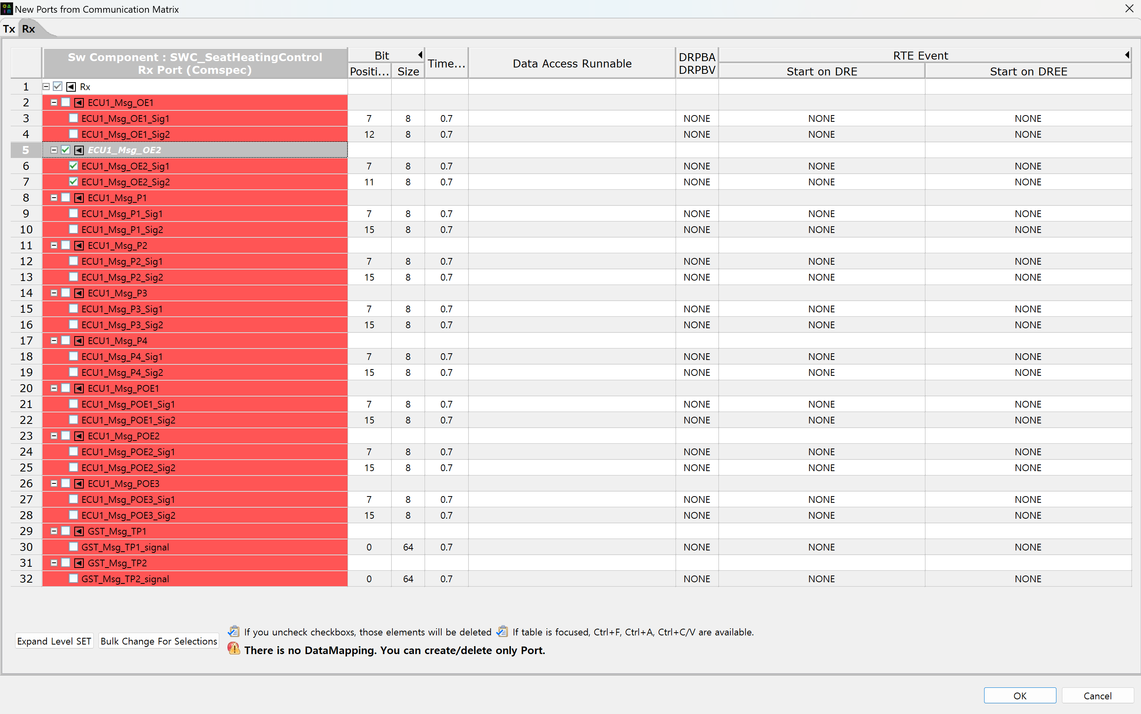Click the port icon beside ECU1_Msg_P1
The width and height of the screenshot is (1141, 714).
pos(79,198)
